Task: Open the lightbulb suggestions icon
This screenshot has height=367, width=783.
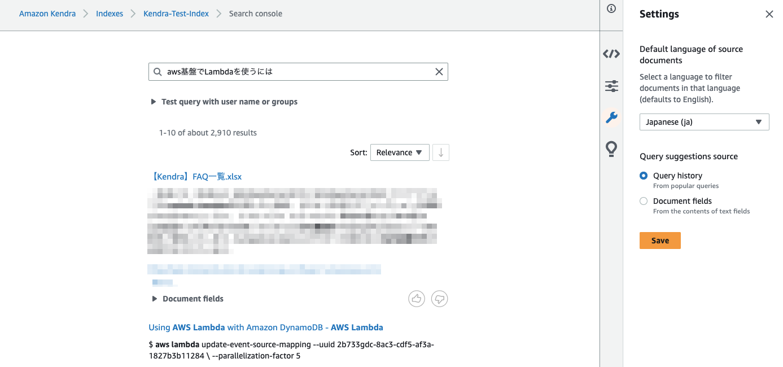Action: click(x=611, y=148)
